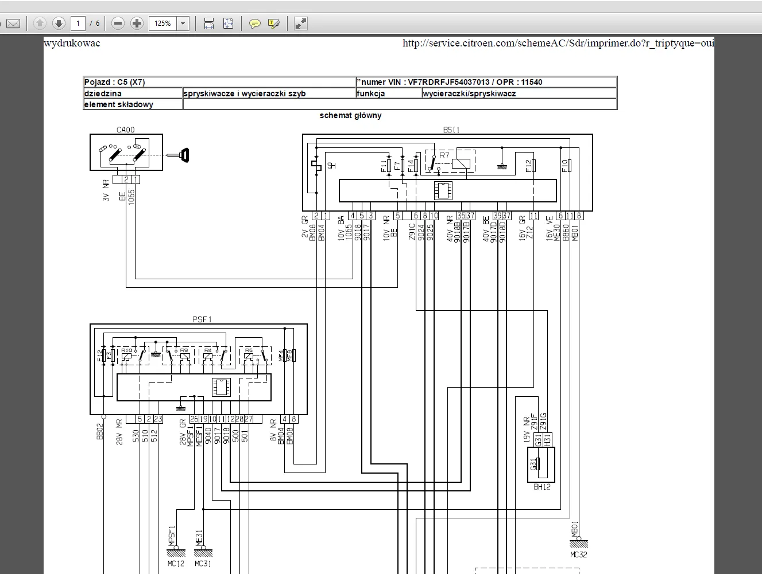762x574 pixels.
Task: Click the fit one full page icon
Action: 228,24
